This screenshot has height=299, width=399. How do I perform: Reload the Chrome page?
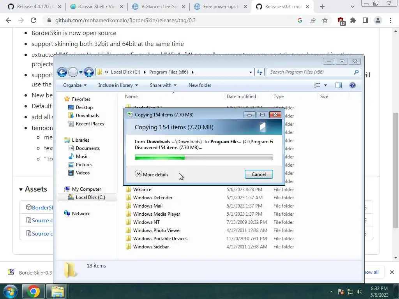34,20
